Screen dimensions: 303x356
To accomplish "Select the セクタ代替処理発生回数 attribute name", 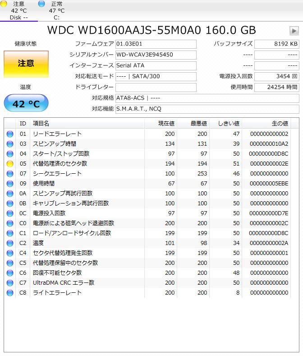I will pyautogui.click(x=63, y=253).
